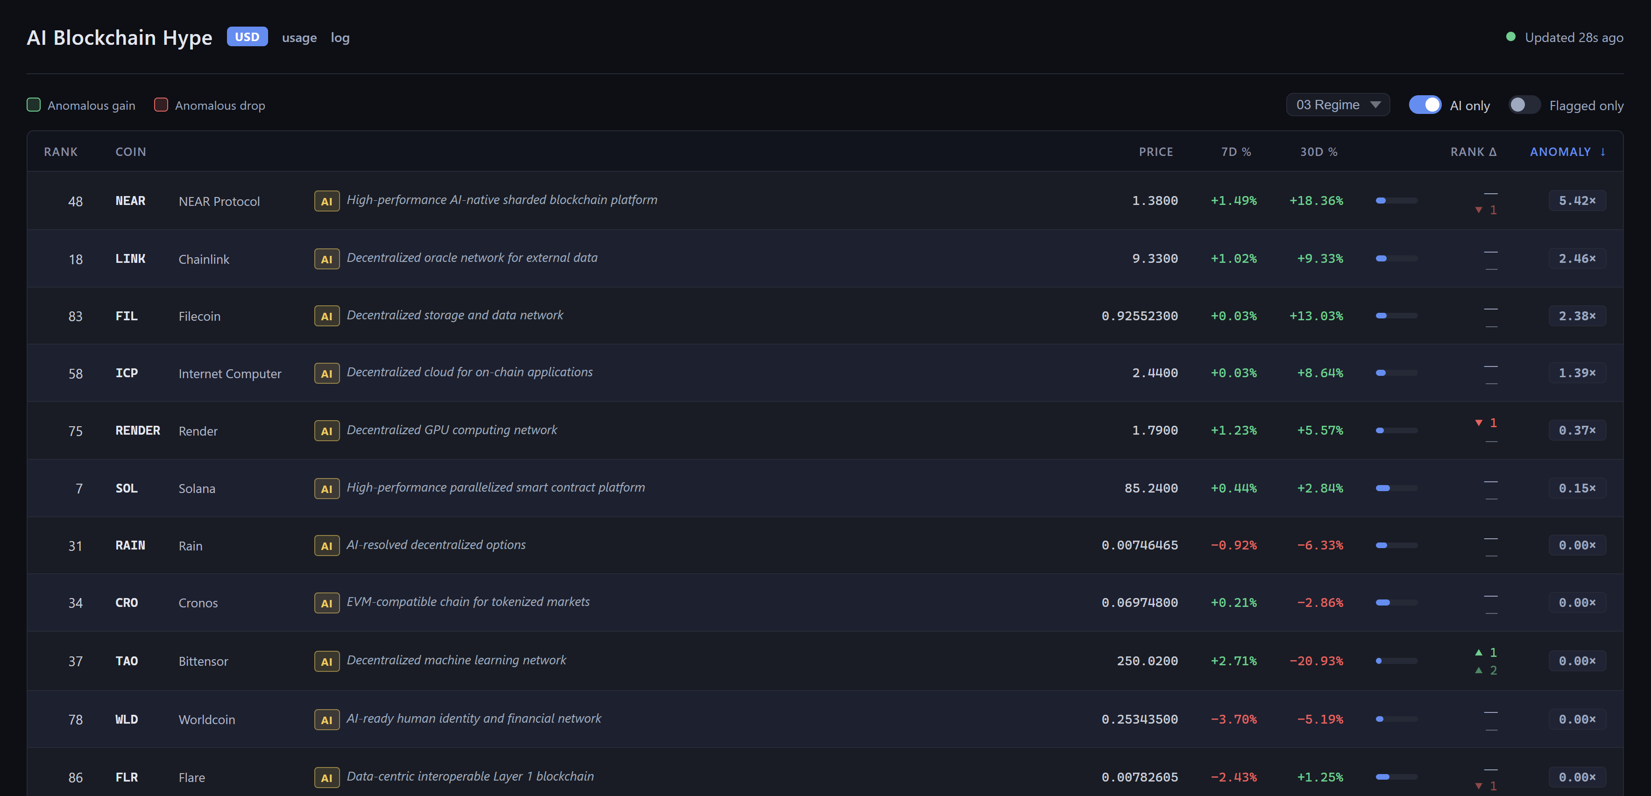Click the USD currency button
The height and width of the screenshot is (796, 1651).
pyautogui.click(x=247, y=36)
